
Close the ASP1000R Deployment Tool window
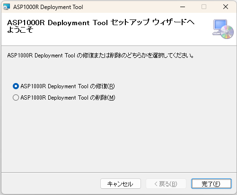click(x=226, y=7)
